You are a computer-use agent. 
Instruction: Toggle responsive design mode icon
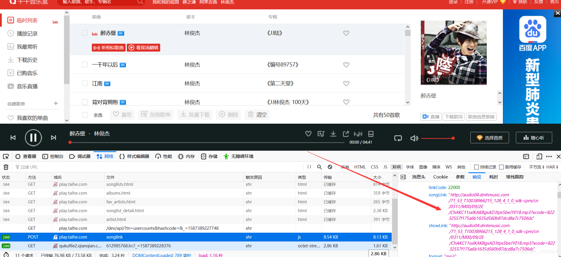click(x=539, y=156)
